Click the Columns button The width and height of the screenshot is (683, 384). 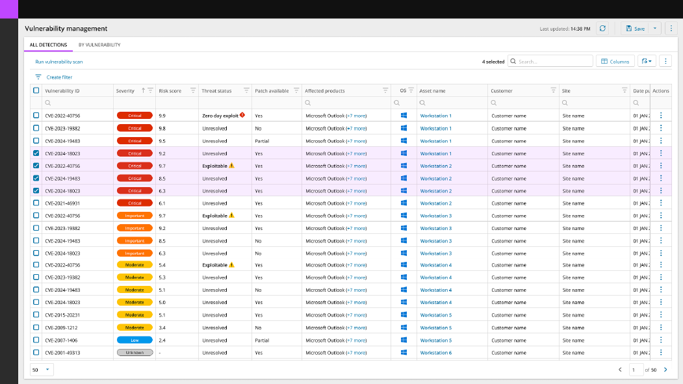click(x=615, y=61)
